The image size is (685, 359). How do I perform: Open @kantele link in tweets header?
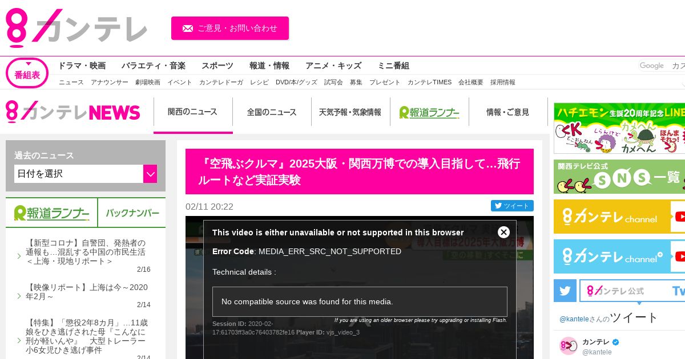(574, 319)
